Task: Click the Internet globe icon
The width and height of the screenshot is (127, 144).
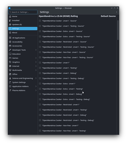Action: (x=10, y=66)
